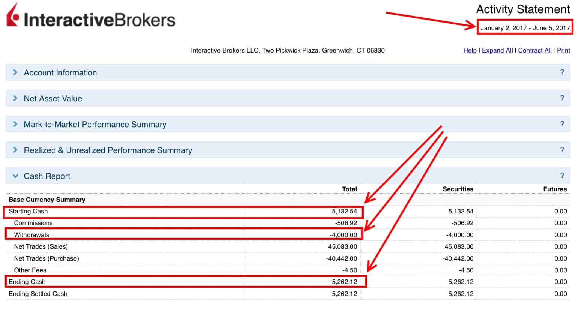This screenshot has height=311, width=576.
Task: Click the Ending Cash total amount
Action: point(344,282)
